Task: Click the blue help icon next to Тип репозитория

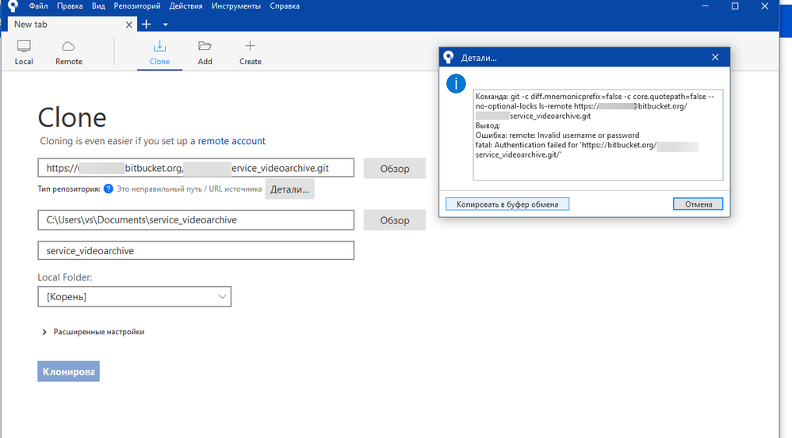Action: (108, 189)
